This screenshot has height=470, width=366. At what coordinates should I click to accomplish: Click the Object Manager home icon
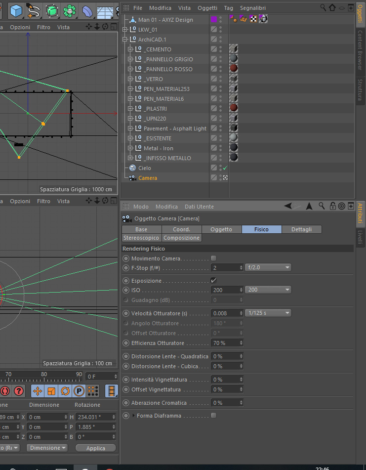coord(332,7)
